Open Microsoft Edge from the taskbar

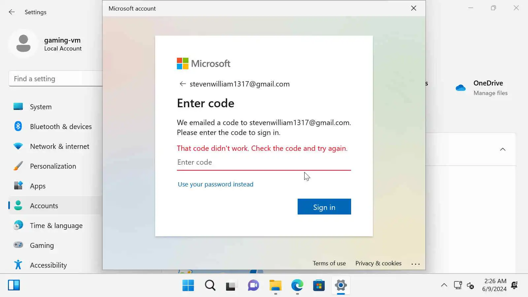(297, 285)
